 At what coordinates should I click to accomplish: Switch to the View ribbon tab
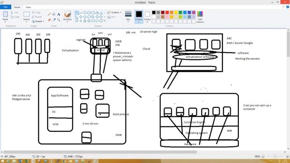pos(28,7)
